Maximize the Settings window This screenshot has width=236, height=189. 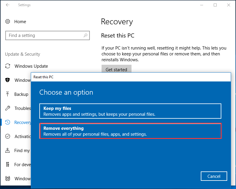tap(215, 5)
